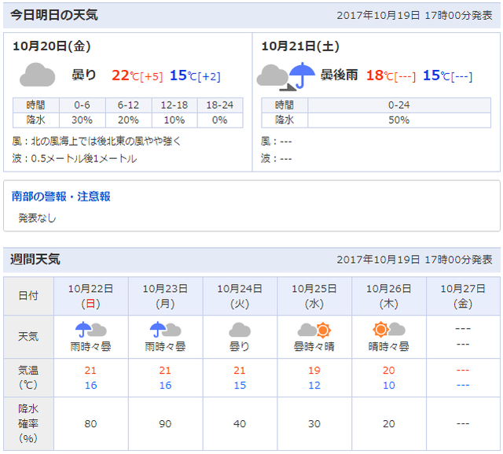This screenshot has height=454, width=503.
Task: Click the 晴時々曇 label under 10月26日
Action: (389, 346)
